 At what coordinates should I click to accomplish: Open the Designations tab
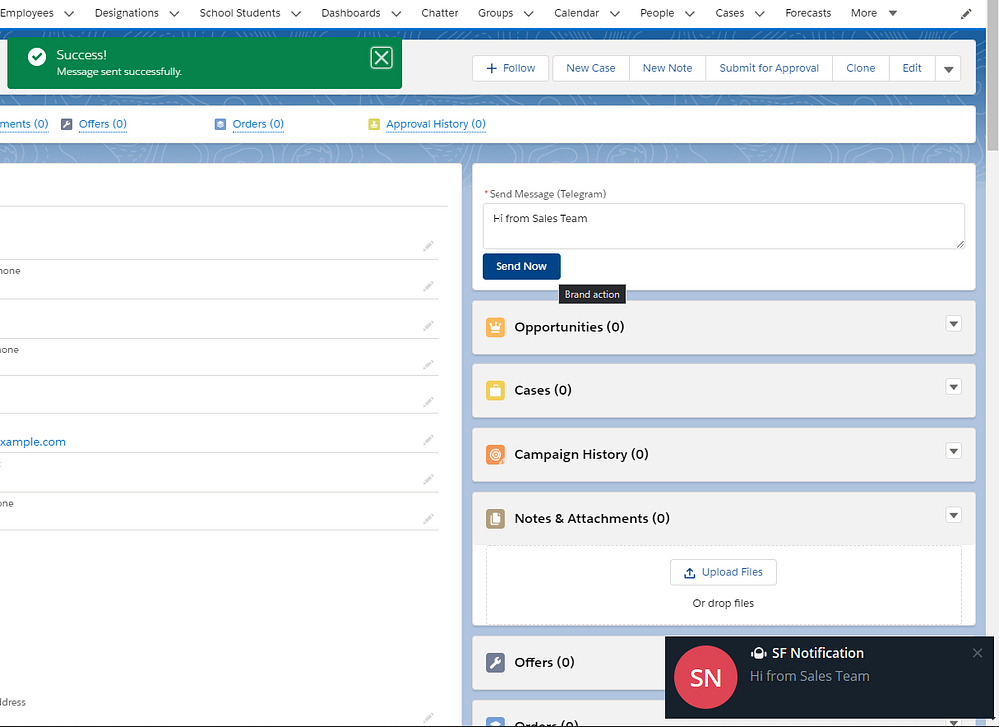point(126,13)
